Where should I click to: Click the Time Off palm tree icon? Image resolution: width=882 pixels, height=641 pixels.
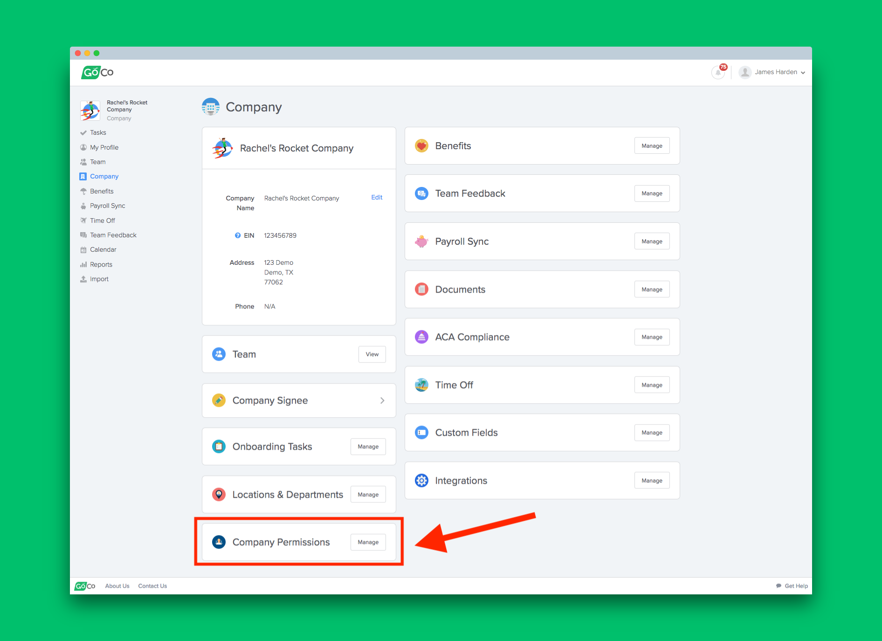click(x=421, y=385)
